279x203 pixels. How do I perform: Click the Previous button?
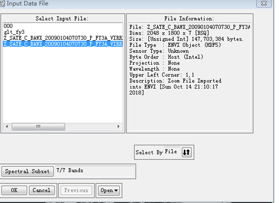pos(76,190)
